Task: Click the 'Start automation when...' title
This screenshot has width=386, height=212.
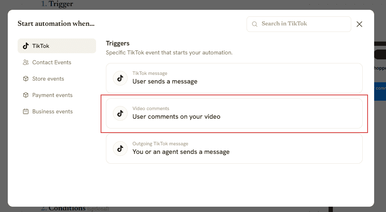Action: click(56, 23)
